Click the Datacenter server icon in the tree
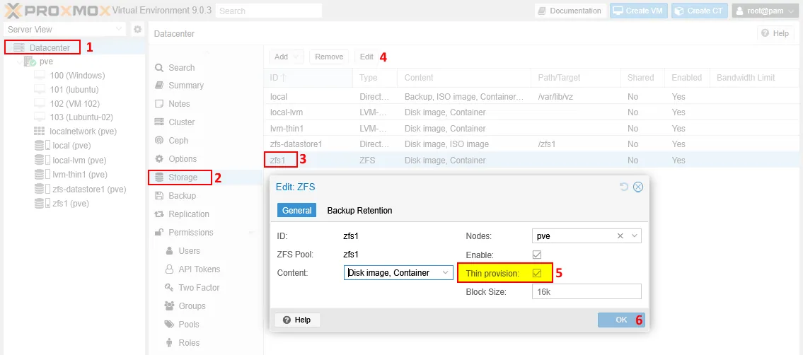Image resolution: width=803 pixels, height=355 pixels. 19,47
